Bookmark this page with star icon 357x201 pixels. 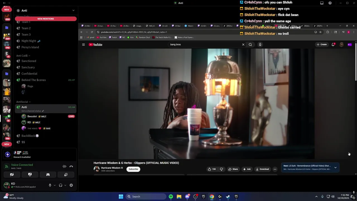[x=320, y=32]
